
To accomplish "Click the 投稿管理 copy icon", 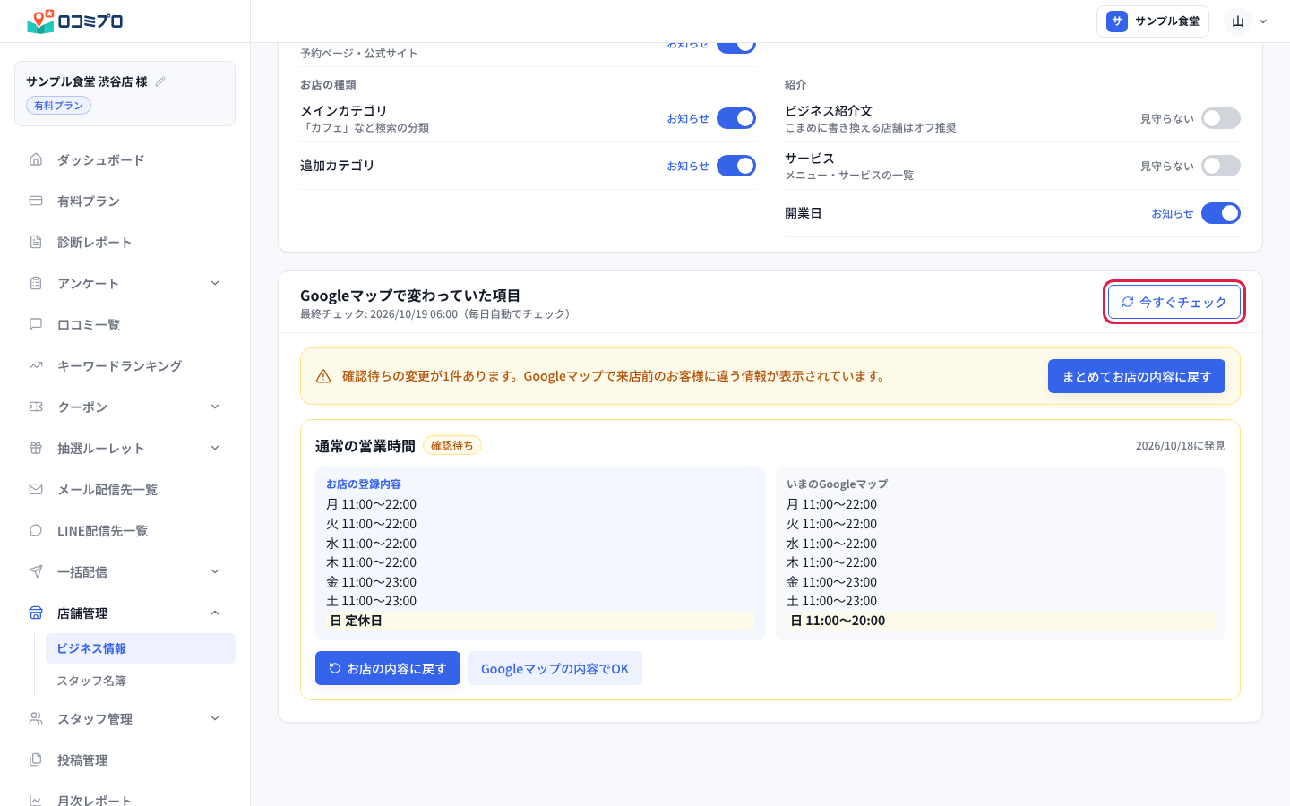I will [x=36, y=759].
